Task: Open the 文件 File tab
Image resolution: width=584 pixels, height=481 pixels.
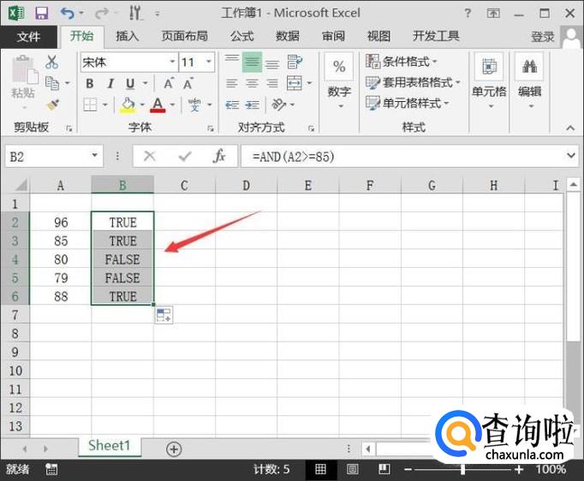Action: (28, 37)
